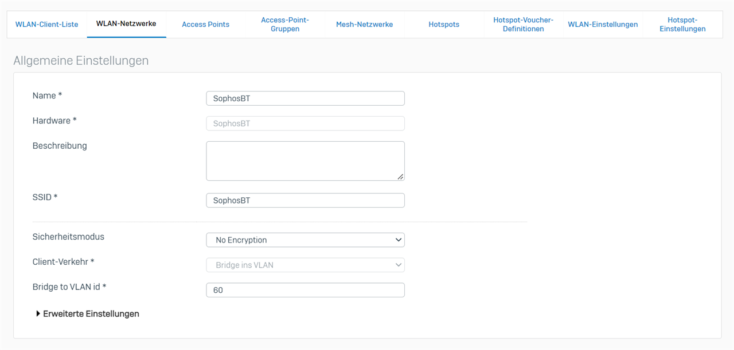Image resolution: width=734 pixels, height=350 pixels.
Task: Click the greyed-out Hardware field
Action: pos(305,124)
